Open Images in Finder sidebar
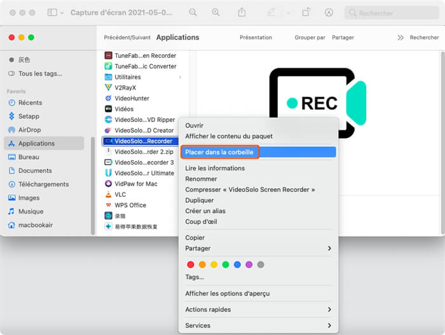The height and width of the screenshot is (335, 445). 24,198
